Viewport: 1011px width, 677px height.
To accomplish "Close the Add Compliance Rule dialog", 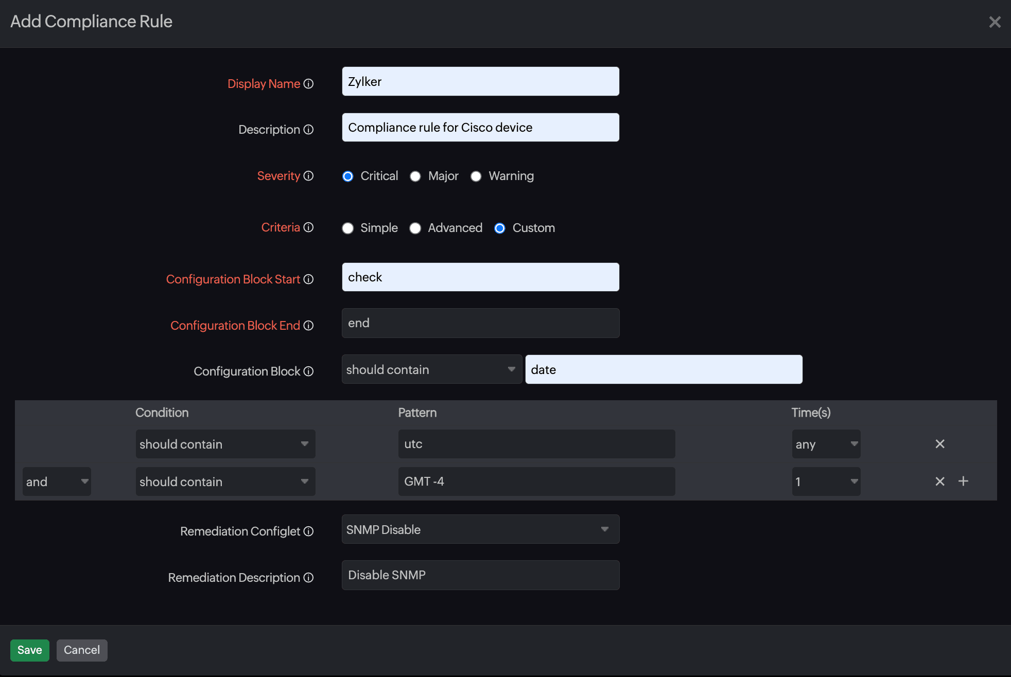I will click(995, 22).
